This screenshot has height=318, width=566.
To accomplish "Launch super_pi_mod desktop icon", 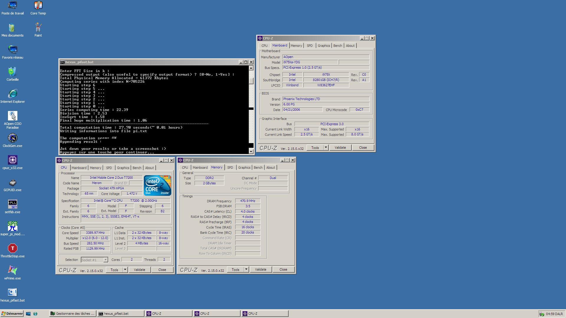I will [12, 229].
